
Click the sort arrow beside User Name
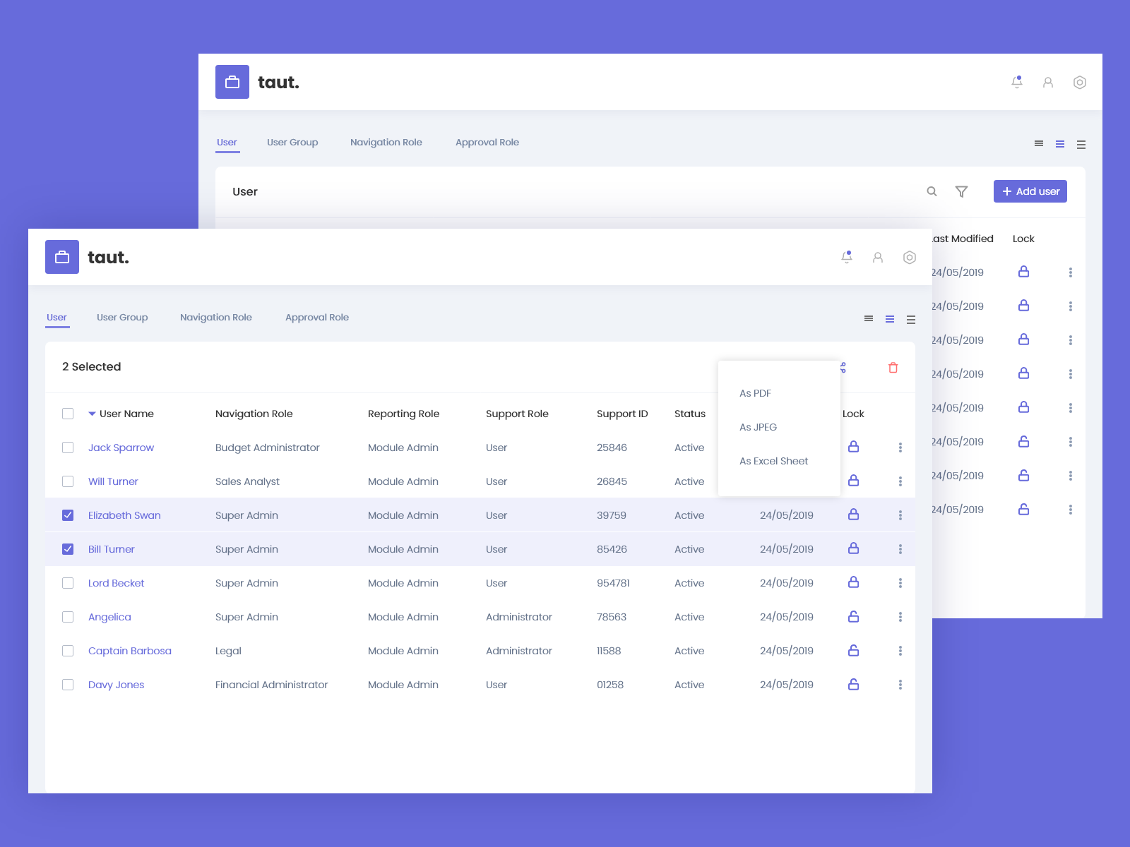pos(92,414)
